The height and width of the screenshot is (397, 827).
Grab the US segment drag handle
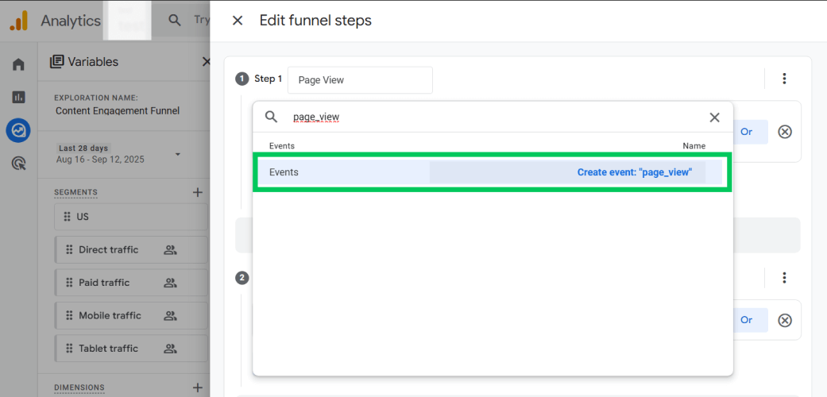point(67,217)
